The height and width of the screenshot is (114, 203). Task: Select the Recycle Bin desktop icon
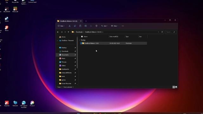pos(15,1)
